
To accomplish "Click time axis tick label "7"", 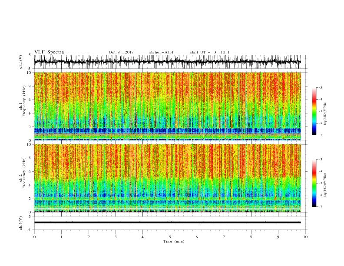I will [x=224, y=237].
